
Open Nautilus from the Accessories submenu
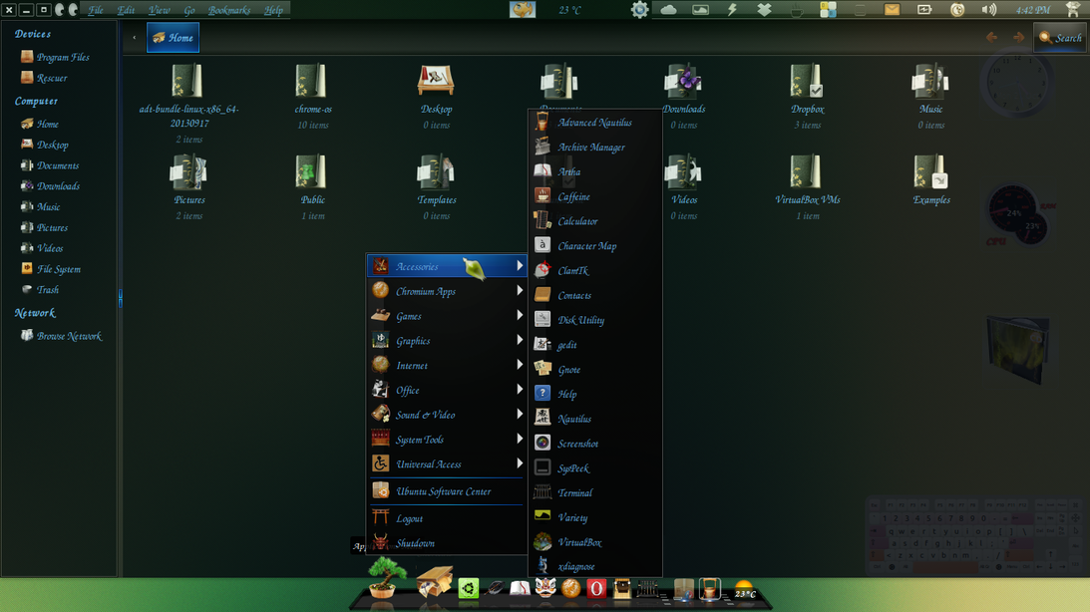click(595, 419)
